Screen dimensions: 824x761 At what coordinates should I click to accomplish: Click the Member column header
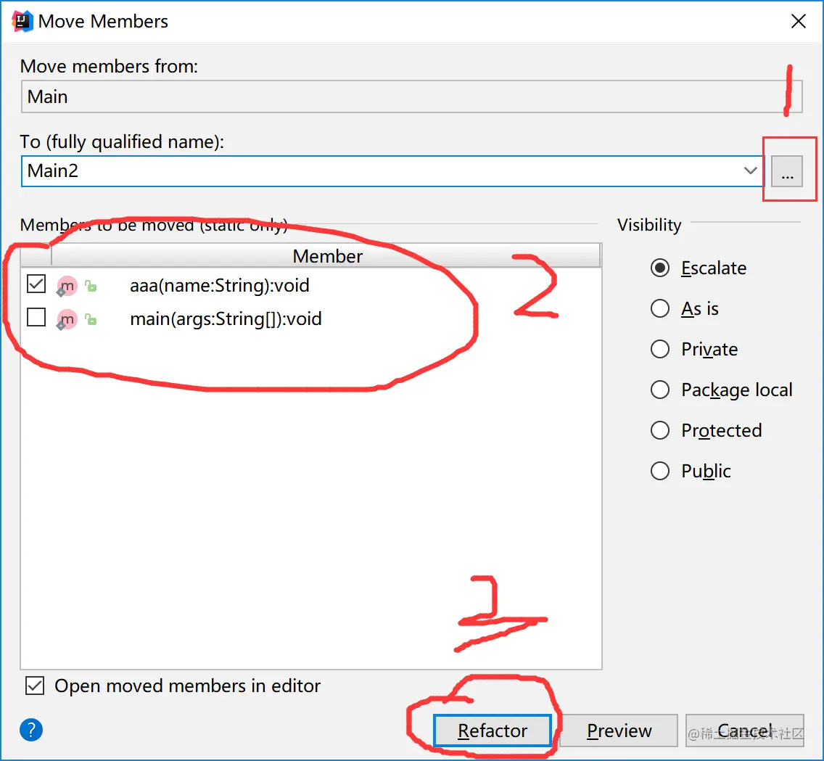pos(326,256)
